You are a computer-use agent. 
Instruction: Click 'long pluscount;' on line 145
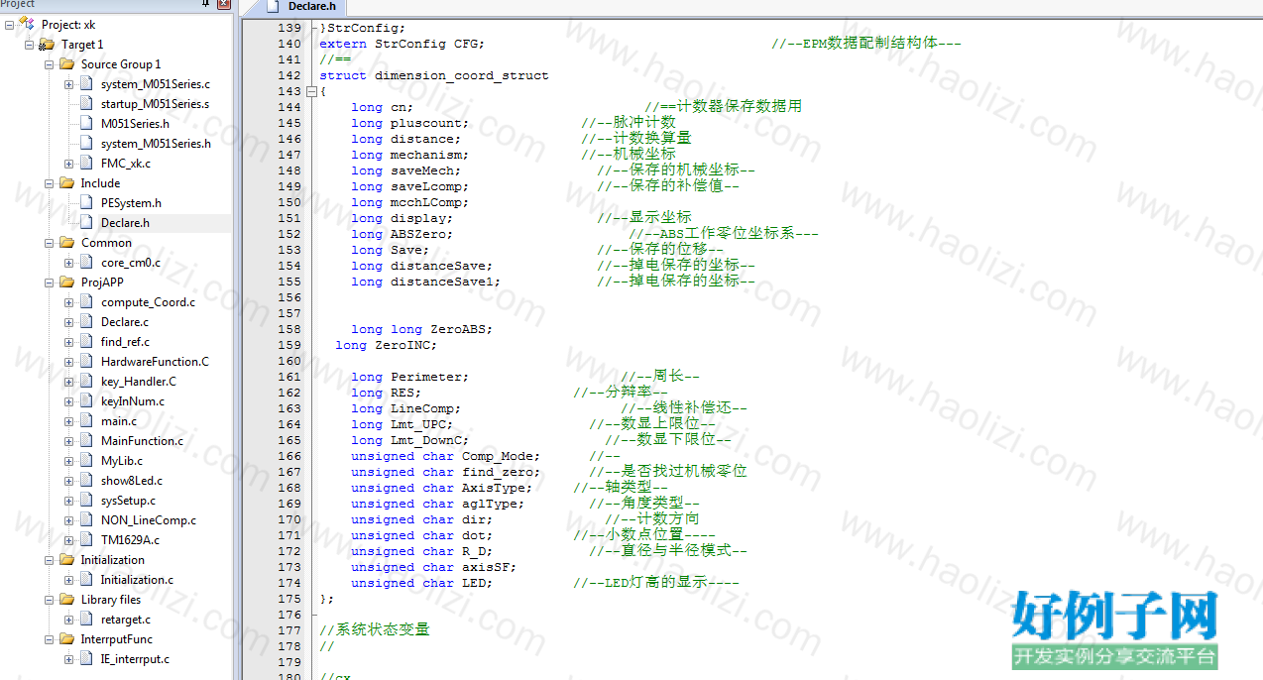[410, 123]
